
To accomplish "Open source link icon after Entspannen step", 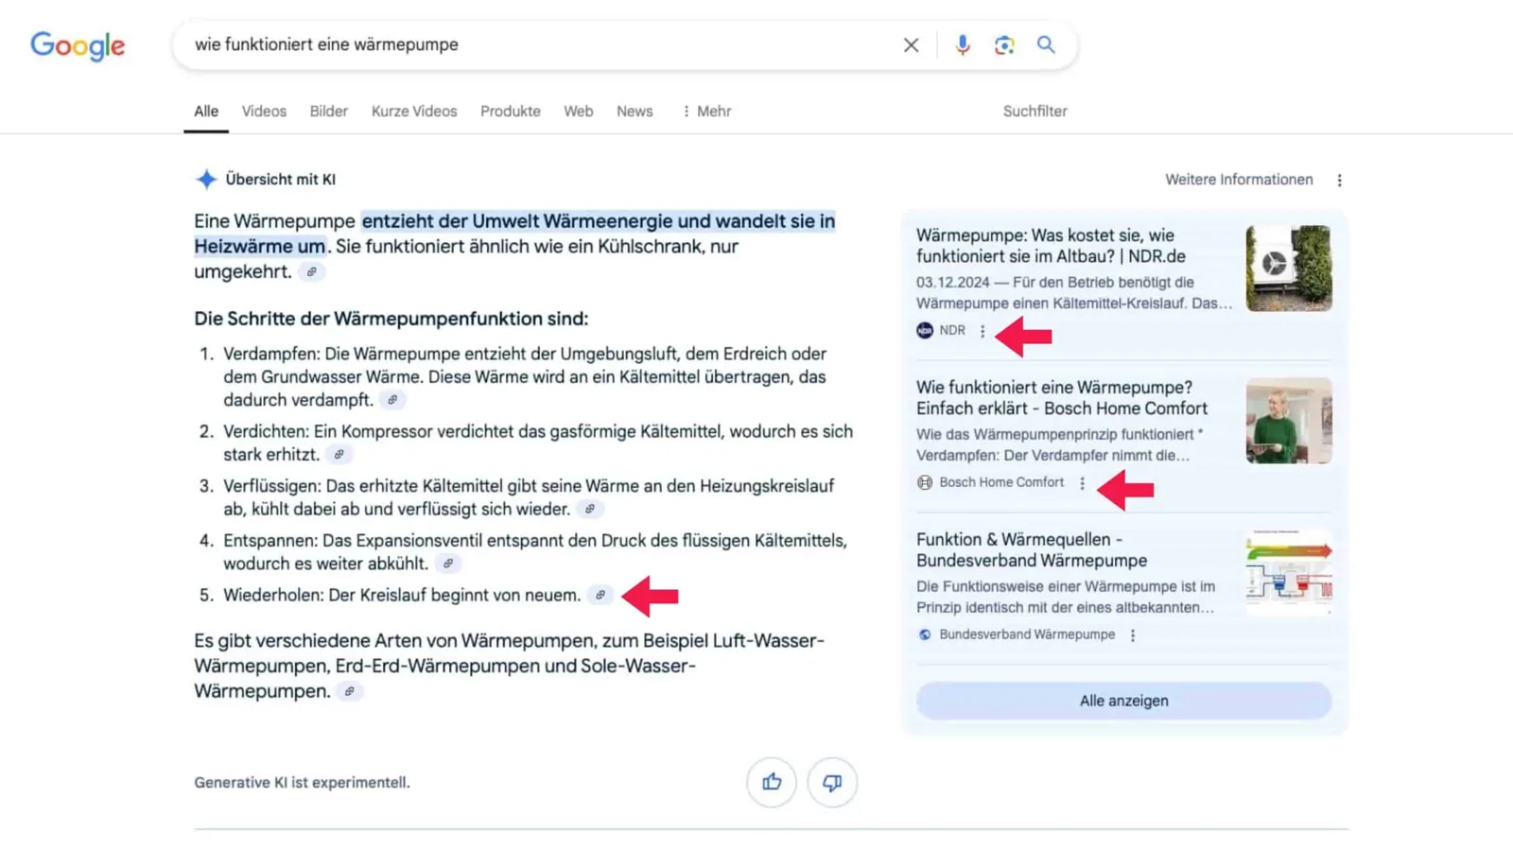I will (448, 564).
